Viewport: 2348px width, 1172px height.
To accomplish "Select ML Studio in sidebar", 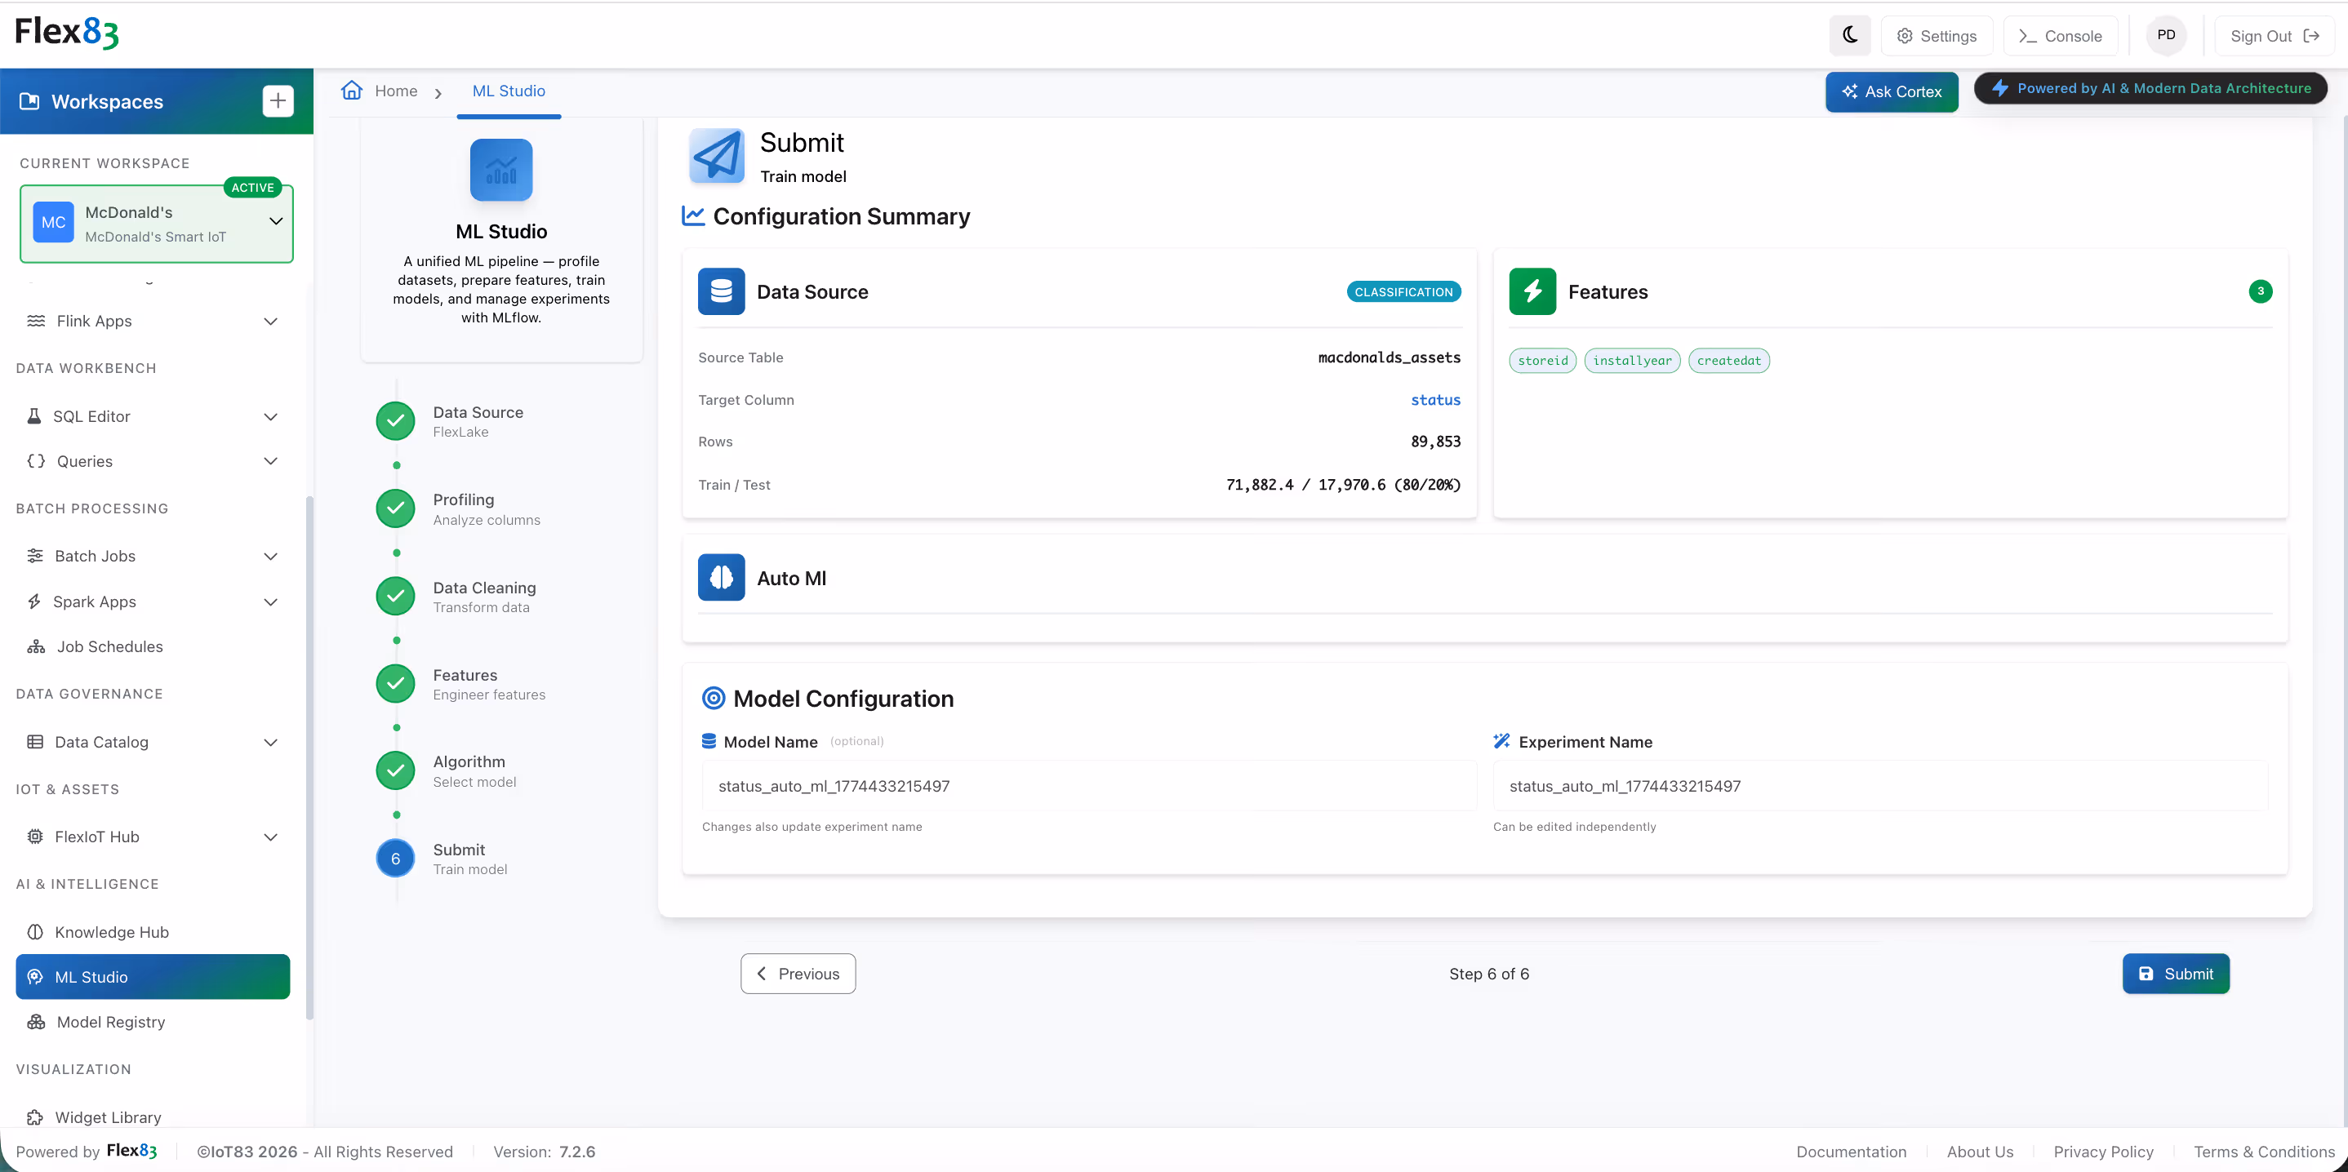I will coord(152,977).
